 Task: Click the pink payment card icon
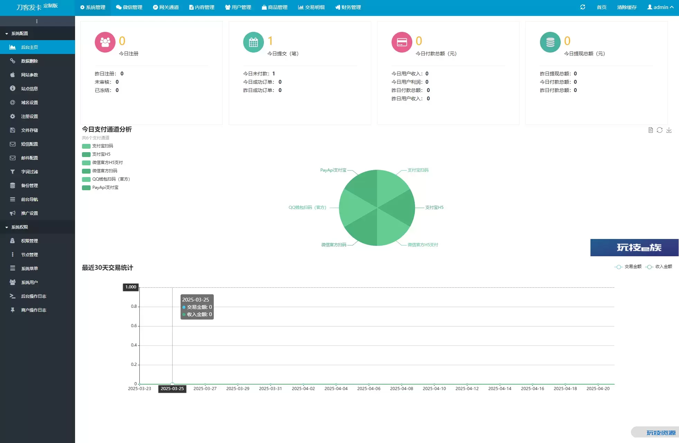click(x=402, y=42)
